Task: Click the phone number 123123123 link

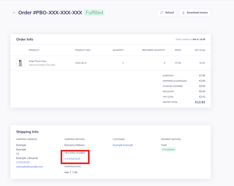Action: point(23,162)
